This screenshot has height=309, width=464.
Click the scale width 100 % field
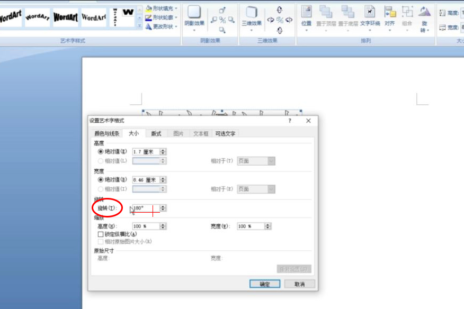pos(251,226)
